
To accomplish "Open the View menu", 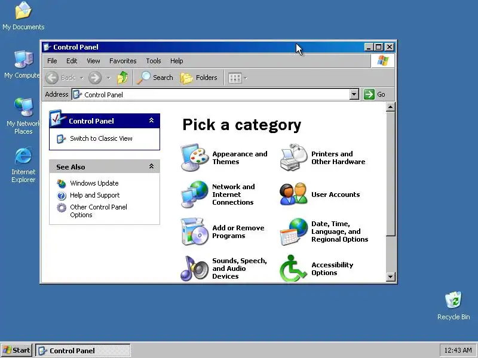I will click(x=93, y=61).
